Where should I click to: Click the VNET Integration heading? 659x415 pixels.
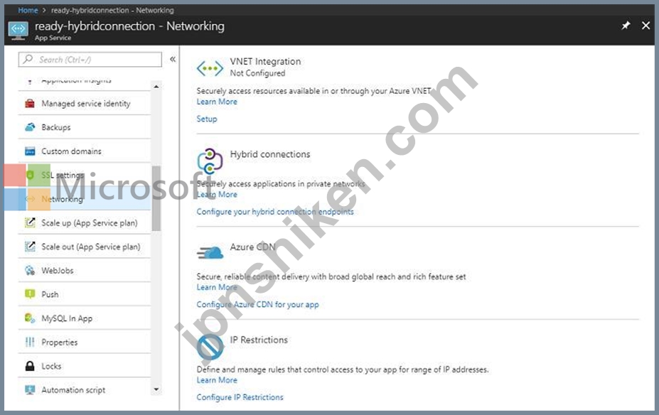click(265, 61)
